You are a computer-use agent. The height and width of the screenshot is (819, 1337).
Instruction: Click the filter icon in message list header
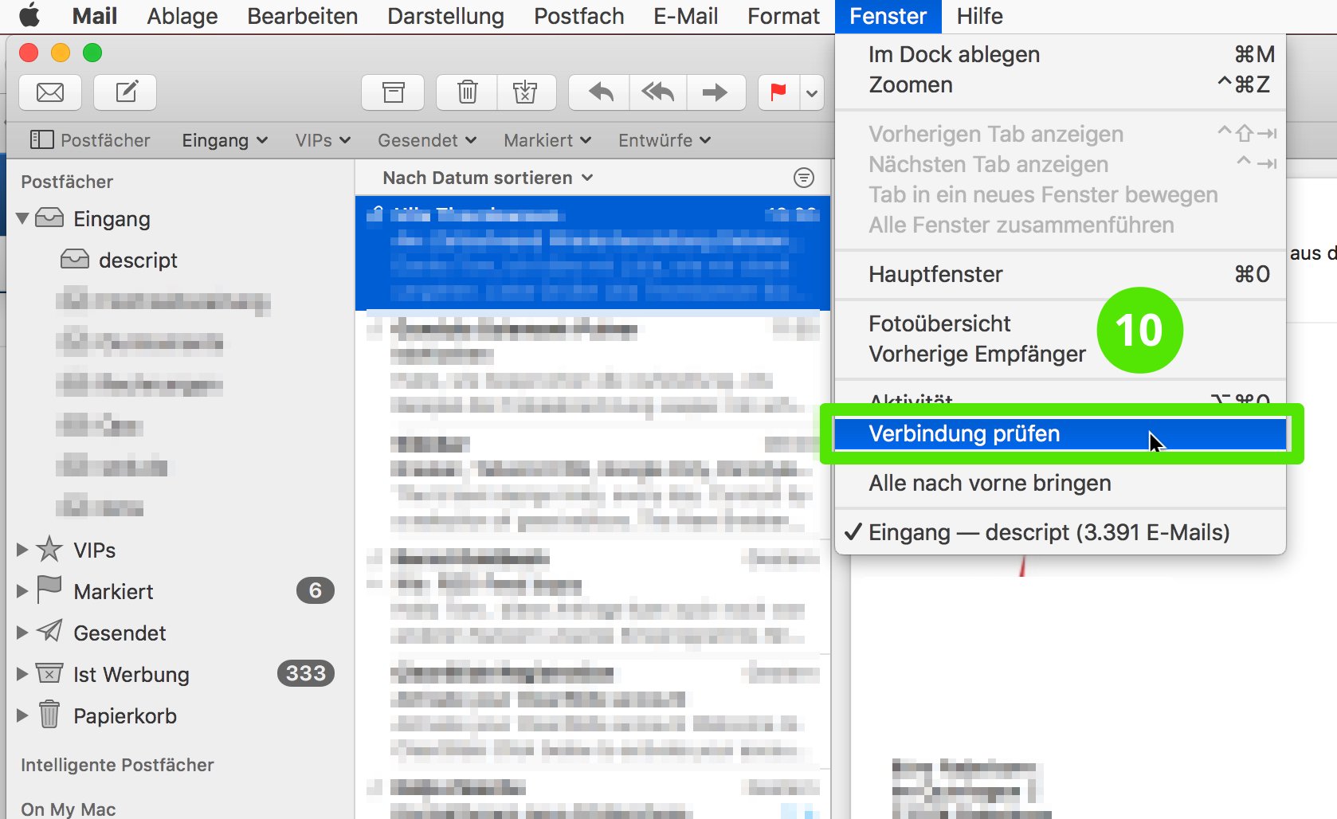[x=804, y=178]
